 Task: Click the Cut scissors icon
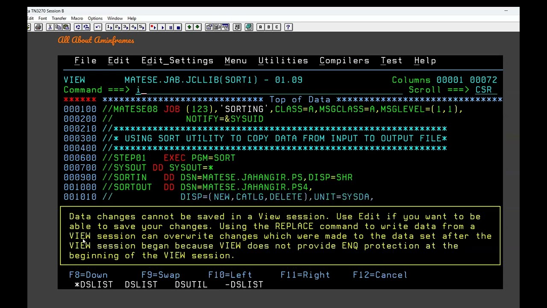coord(50,27)
